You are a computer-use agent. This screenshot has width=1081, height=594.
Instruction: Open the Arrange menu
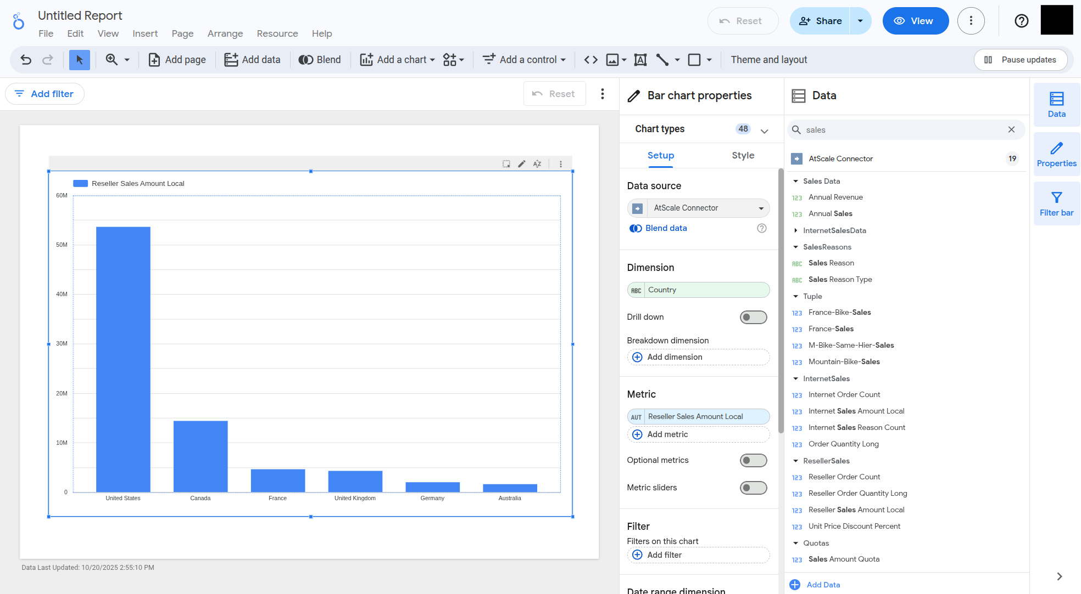(x=225, y=33)
